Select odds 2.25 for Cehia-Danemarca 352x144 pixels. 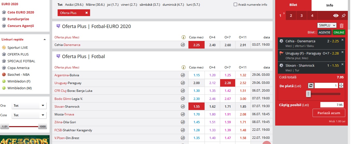click(197, 45)
